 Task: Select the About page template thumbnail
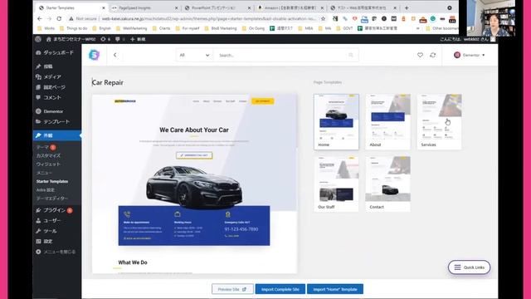387,122
